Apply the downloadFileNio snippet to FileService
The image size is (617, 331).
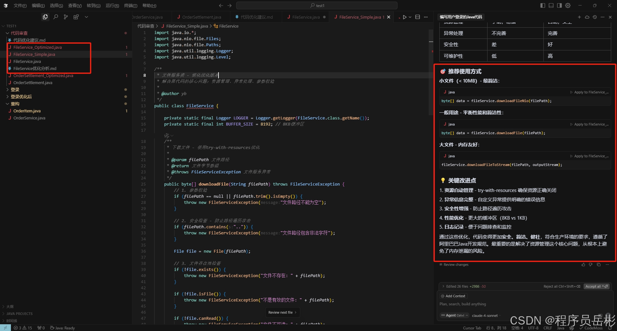[x=590, y=92]
